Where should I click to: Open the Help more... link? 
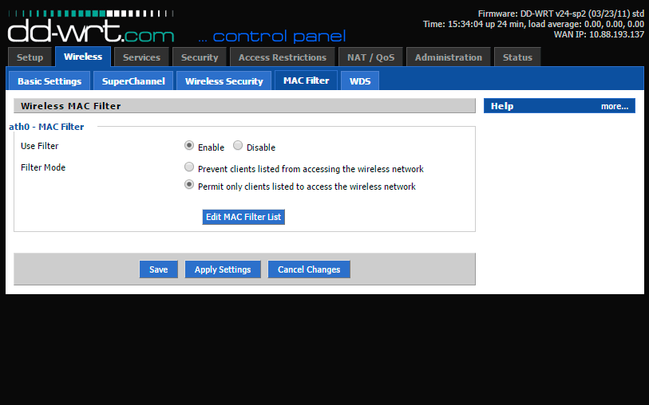click(614, 106)
